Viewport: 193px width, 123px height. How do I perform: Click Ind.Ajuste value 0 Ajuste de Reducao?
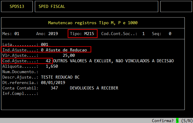(64, 50)
